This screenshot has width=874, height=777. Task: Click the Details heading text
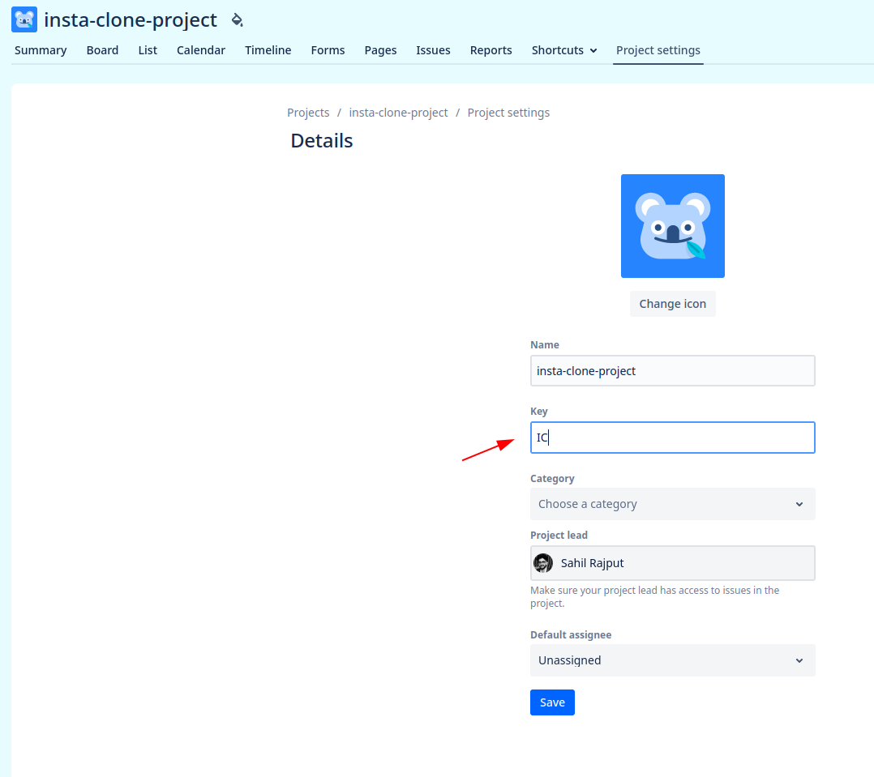tap(322, 141)
